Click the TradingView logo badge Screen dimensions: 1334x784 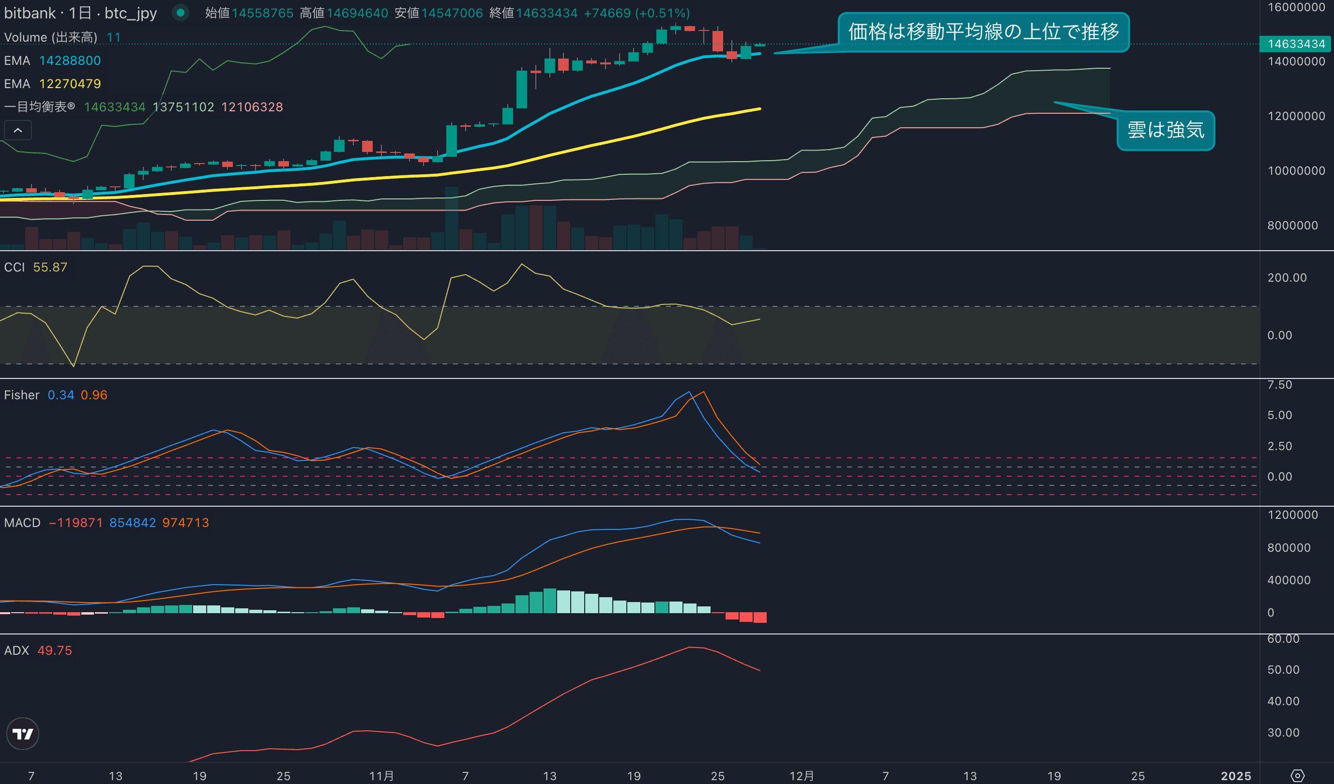click(22, 734)
